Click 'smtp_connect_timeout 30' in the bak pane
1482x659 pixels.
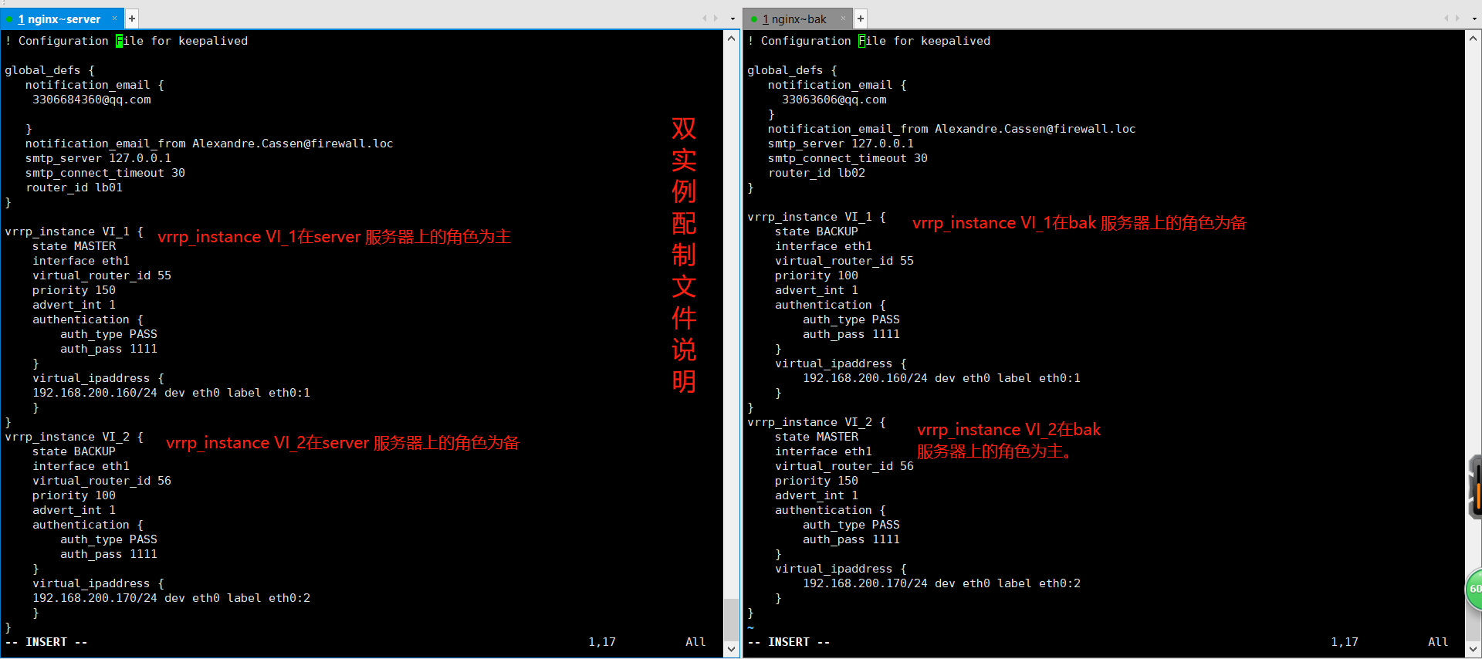848,158
